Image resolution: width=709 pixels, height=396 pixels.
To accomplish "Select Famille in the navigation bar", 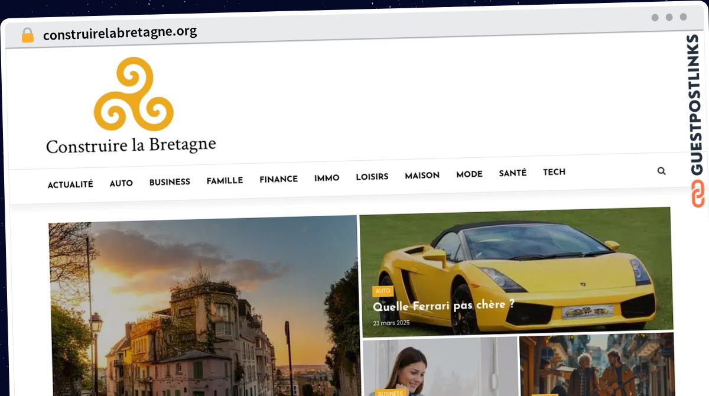I will pyautogui.click(x=225, y=180).
